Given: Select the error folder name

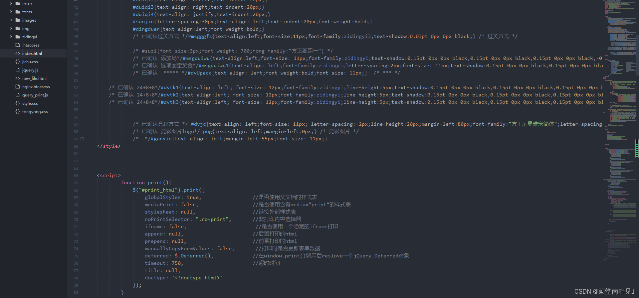Looking at the screenshot, I should pos(27,3).
